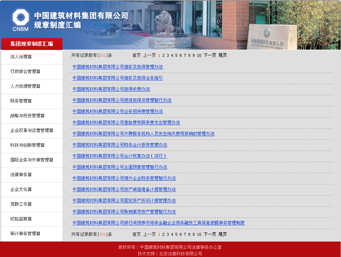Click the 版权所有 copyright line in footer
Image resolution: width=341 pixels, height=257 pixels.
click(170, 247)
